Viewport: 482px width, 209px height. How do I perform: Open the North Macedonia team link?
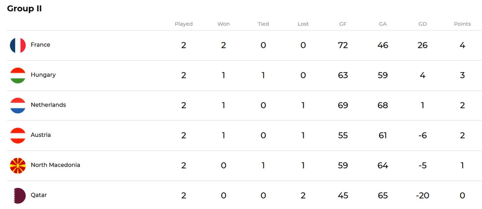point(55,165)
